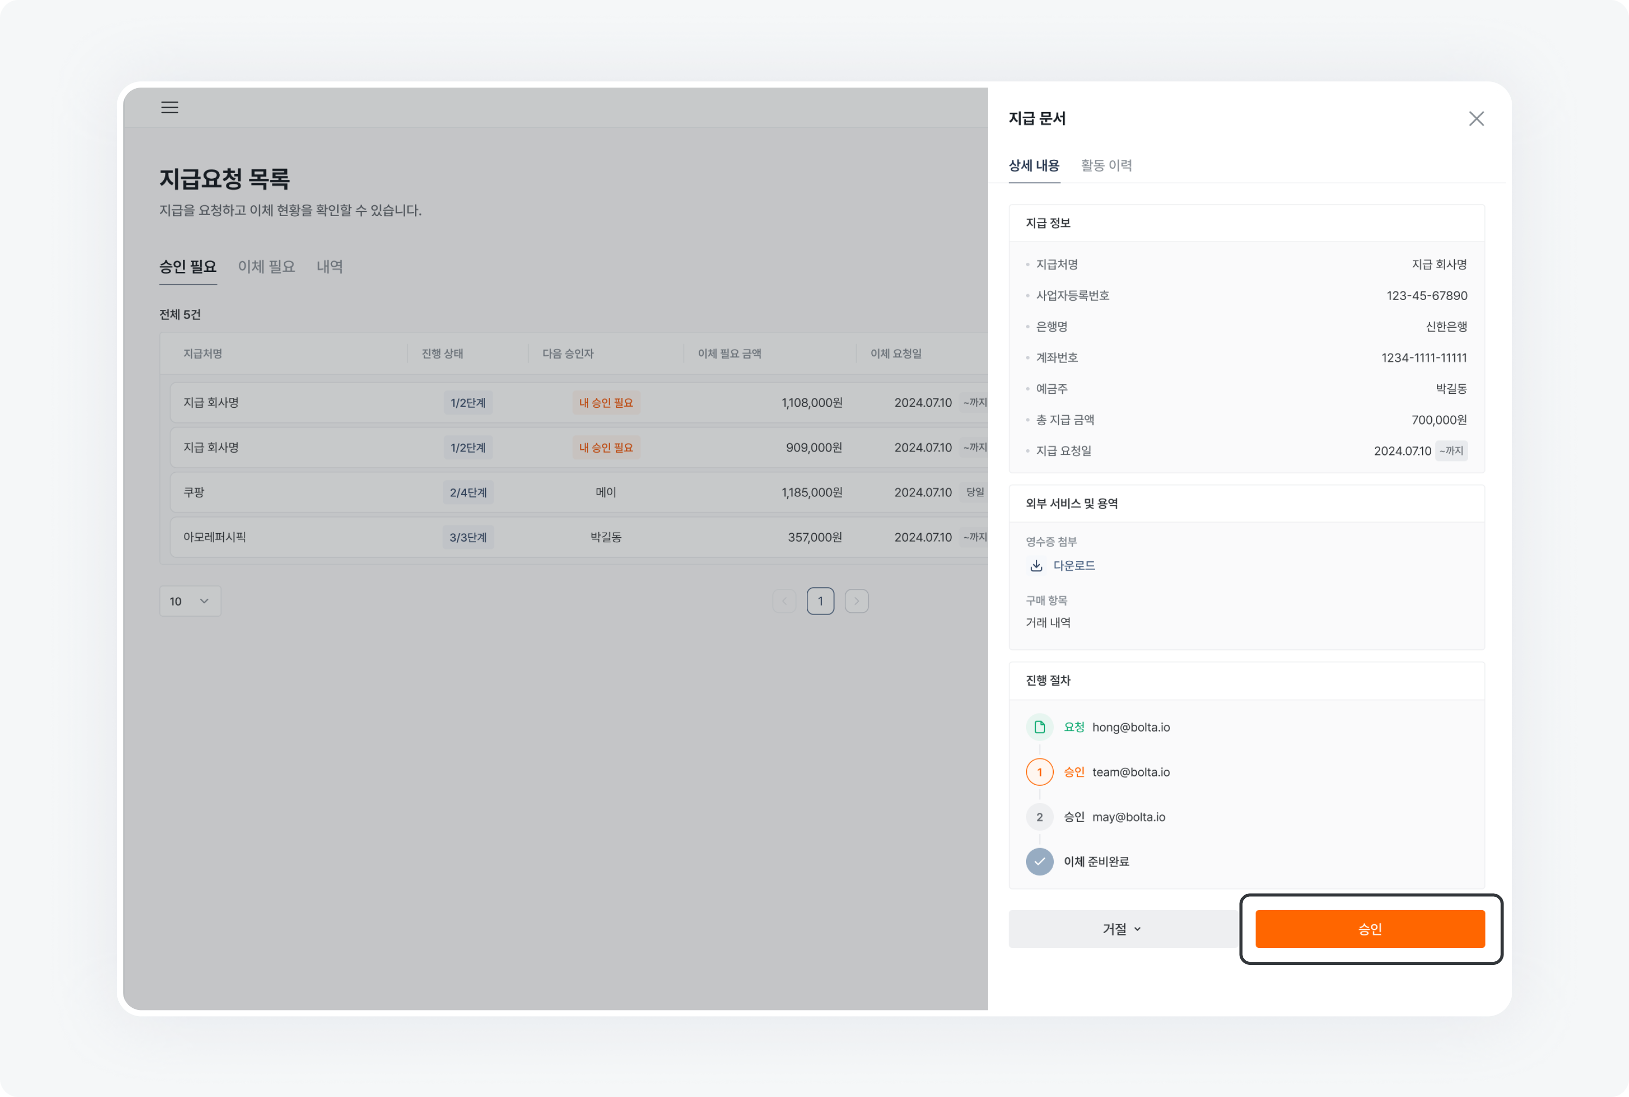This screenshot has height=1097, width=1629.
Task: Go to the next page with the arrow icon
Action: coord(857,600)
